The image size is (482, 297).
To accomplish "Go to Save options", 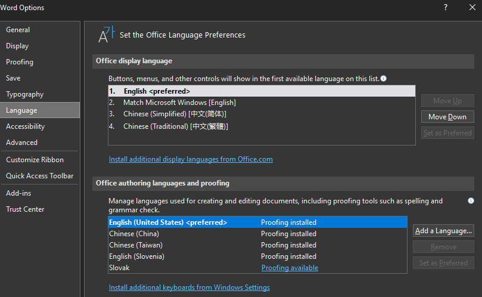I will [40, 78].
